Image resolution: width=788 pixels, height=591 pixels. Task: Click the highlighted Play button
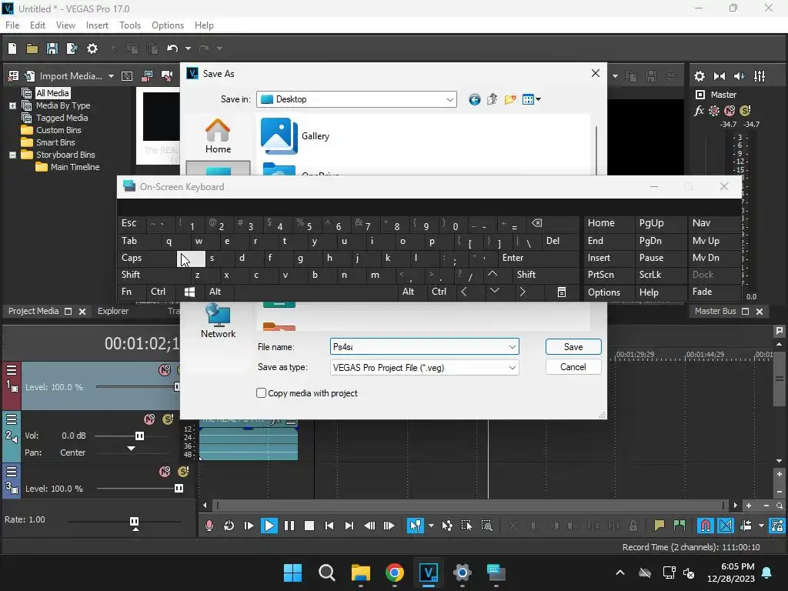point(269,526)
